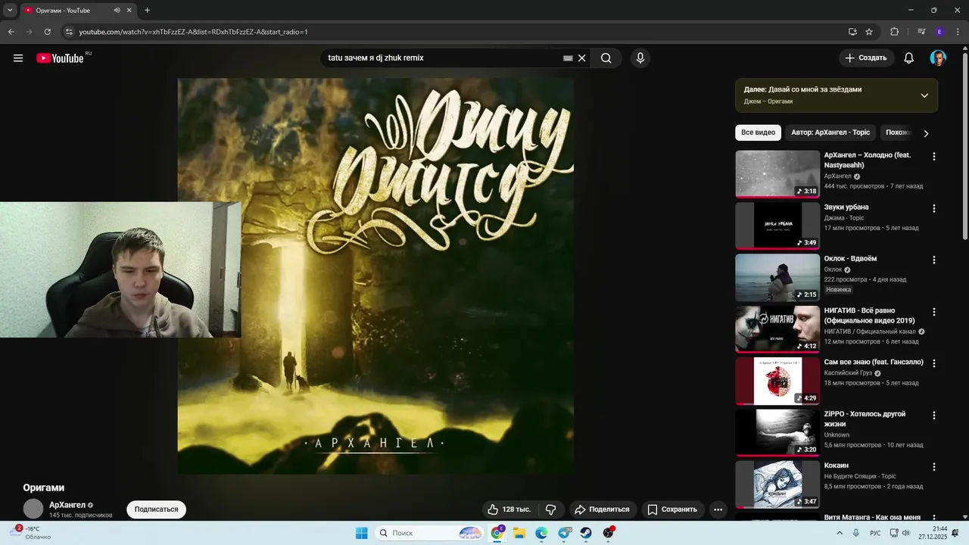Screen dimensions: 969x545
Task: Open Chrome extensions puzzle icon
Action: tap(894, 32)
